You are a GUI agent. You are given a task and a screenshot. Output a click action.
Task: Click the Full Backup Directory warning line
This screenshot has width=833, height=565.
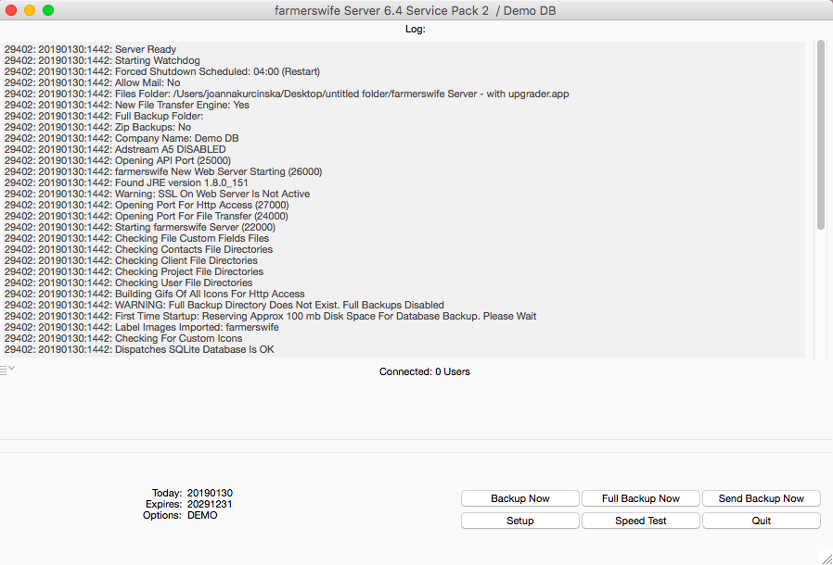click(x=224, y=306)
